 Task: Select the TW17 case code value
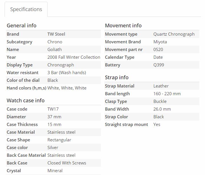[x=53, y=109]
